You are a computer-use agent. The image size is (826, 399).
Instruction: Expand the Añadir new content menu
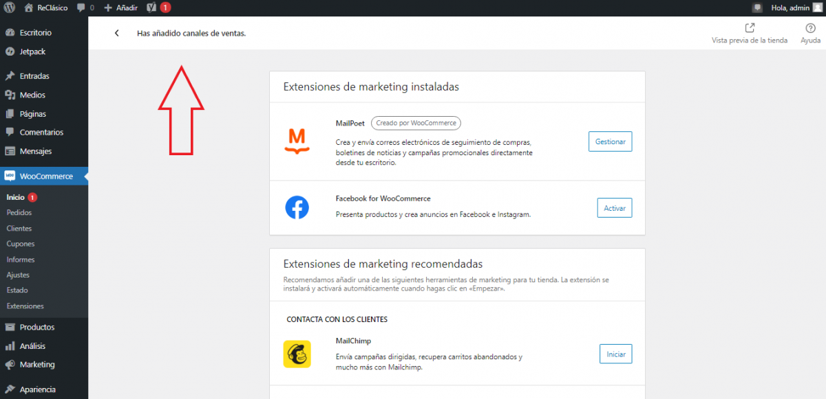(x=120, y=8)
